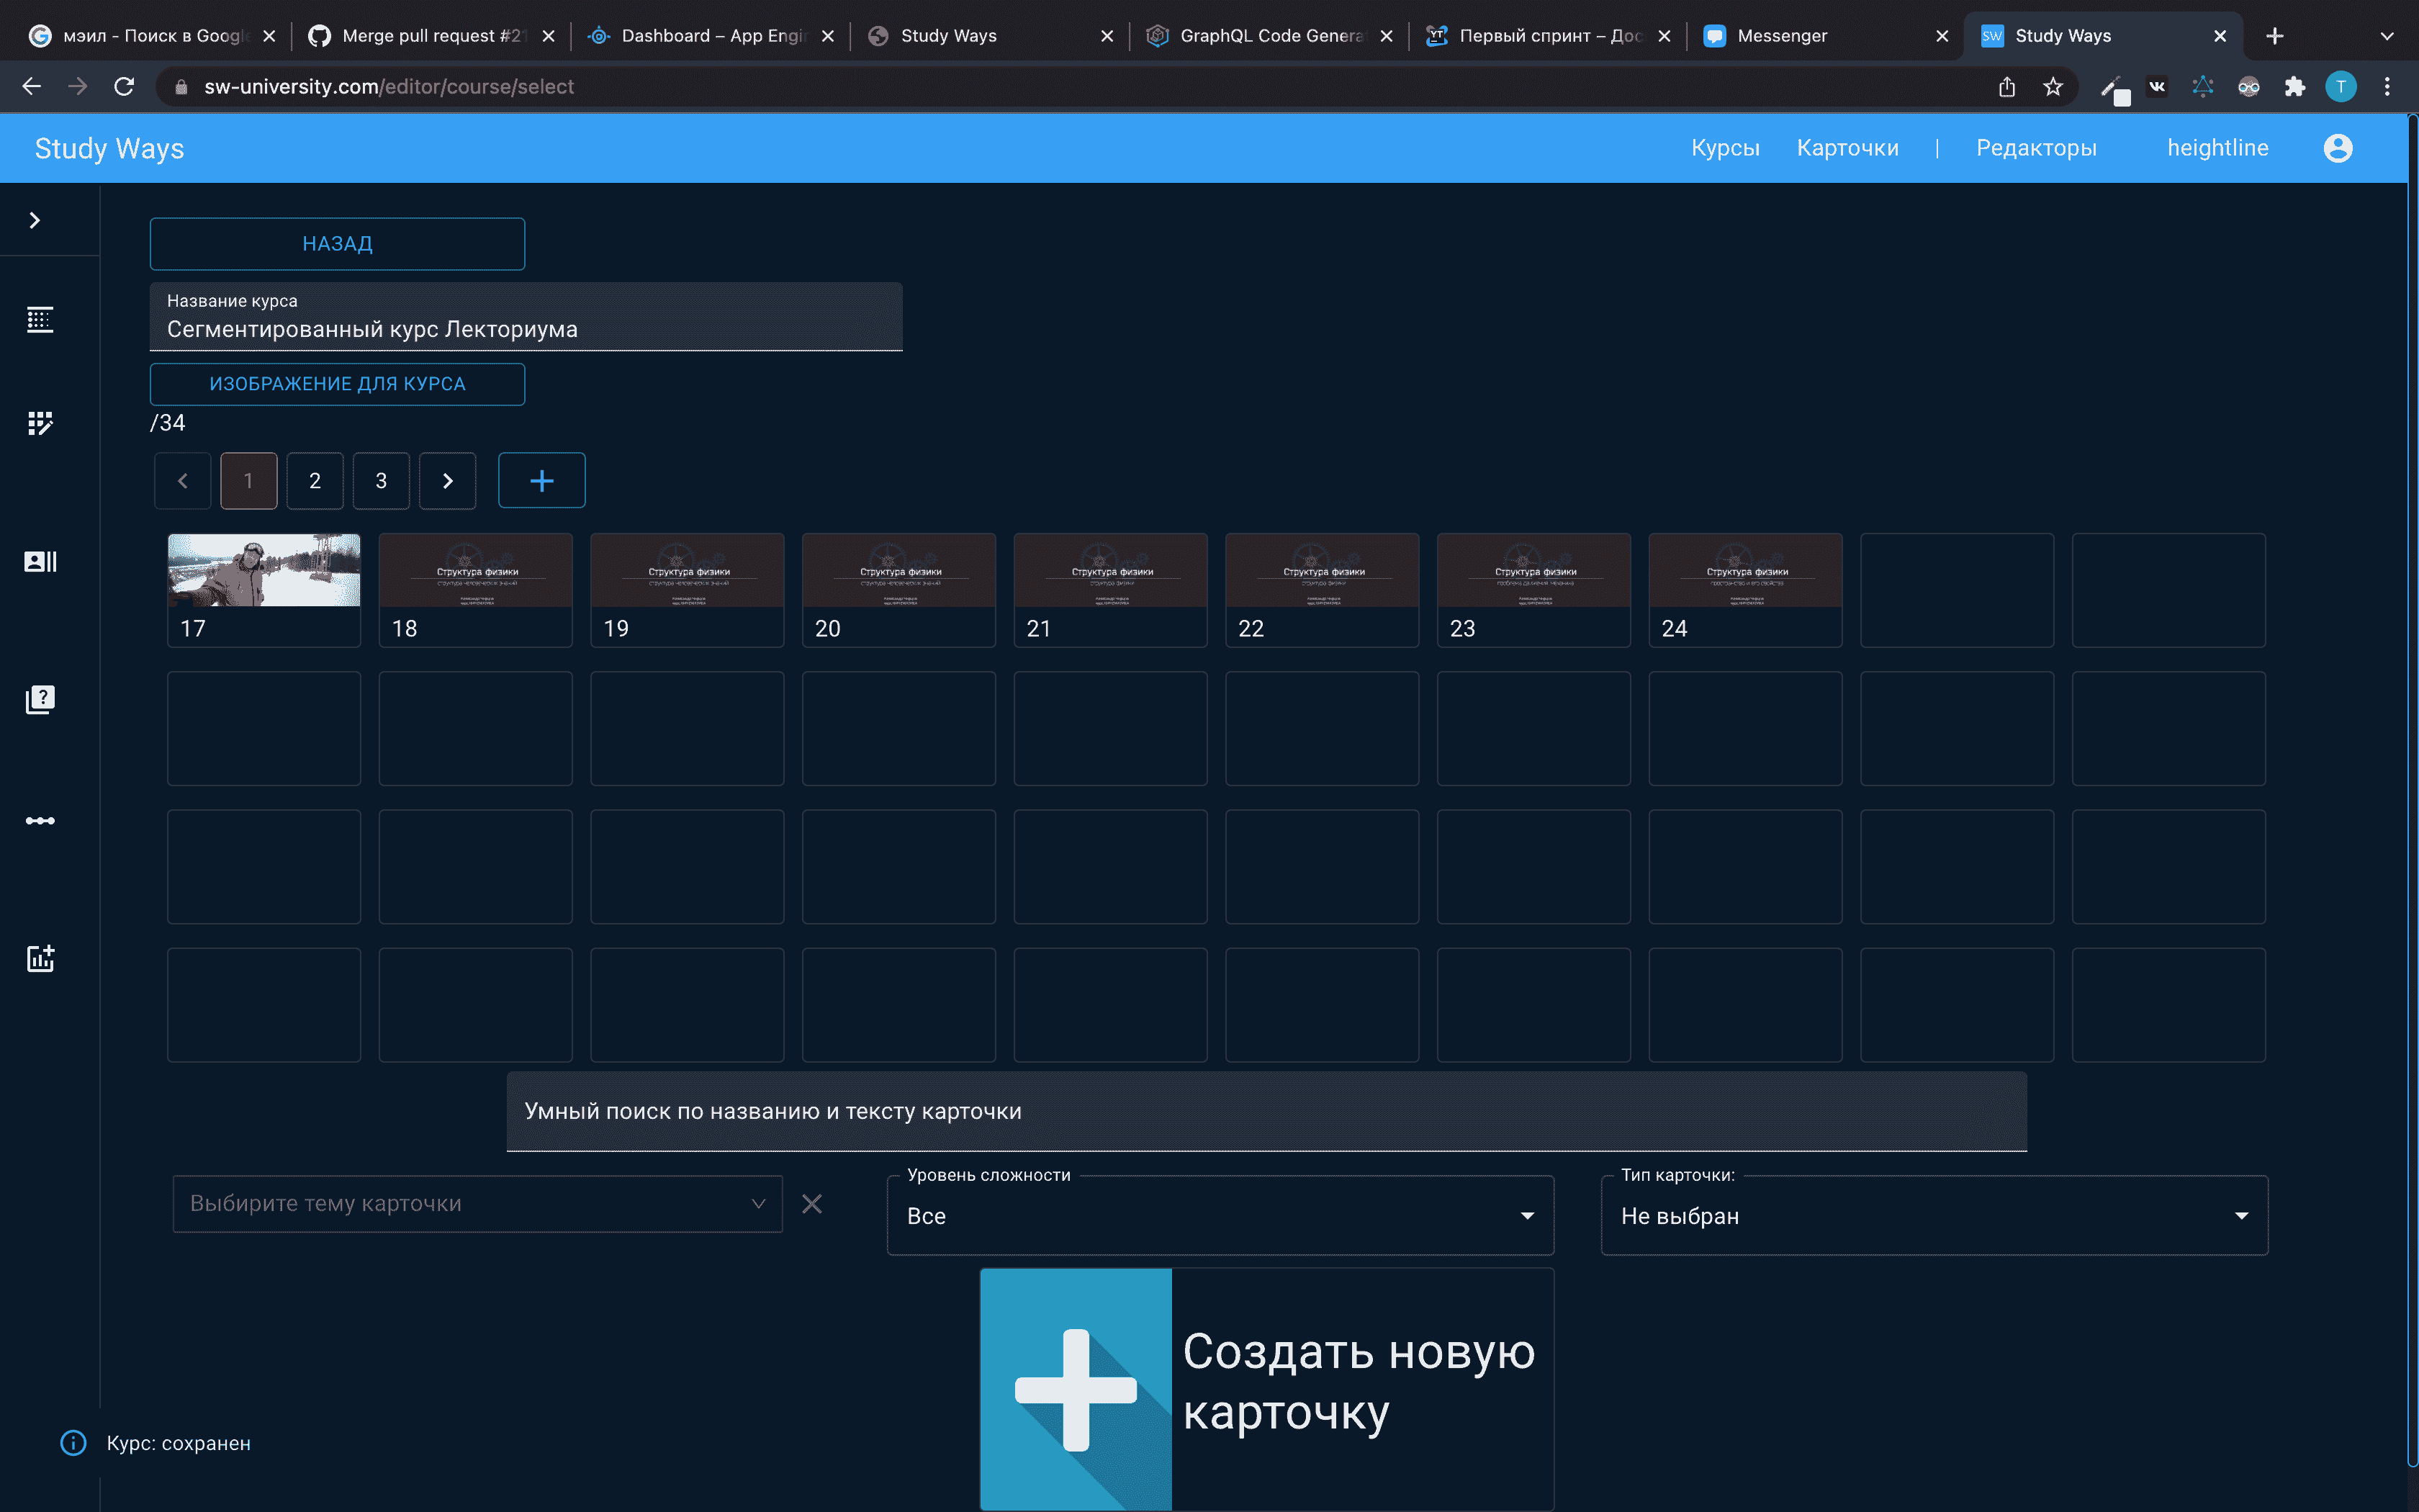Select card thumbnail 20
2419x1512 pixels.
coord(898,590)
